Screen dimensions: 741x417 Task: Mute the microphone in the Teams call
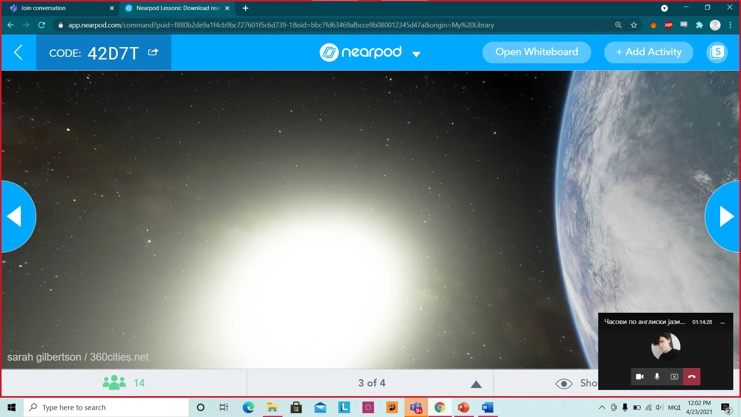coord(657,376)
